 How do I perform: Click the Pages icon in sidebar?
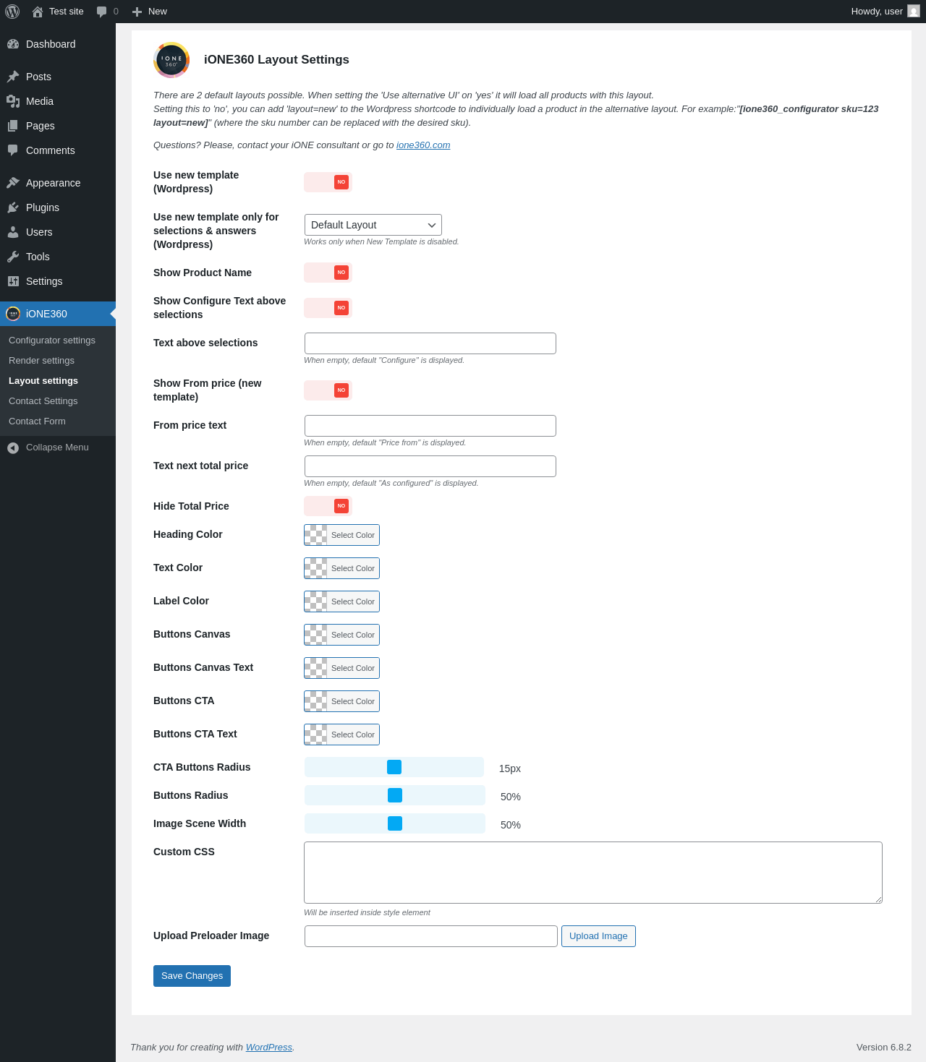coord(13,126)
